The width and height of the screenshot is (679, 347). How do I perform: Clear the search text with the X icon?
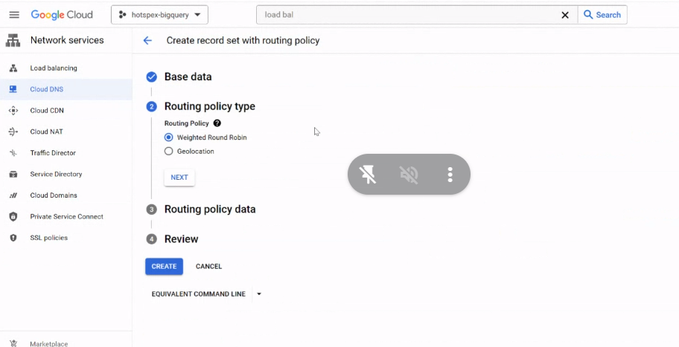click(x=565, y=15)
